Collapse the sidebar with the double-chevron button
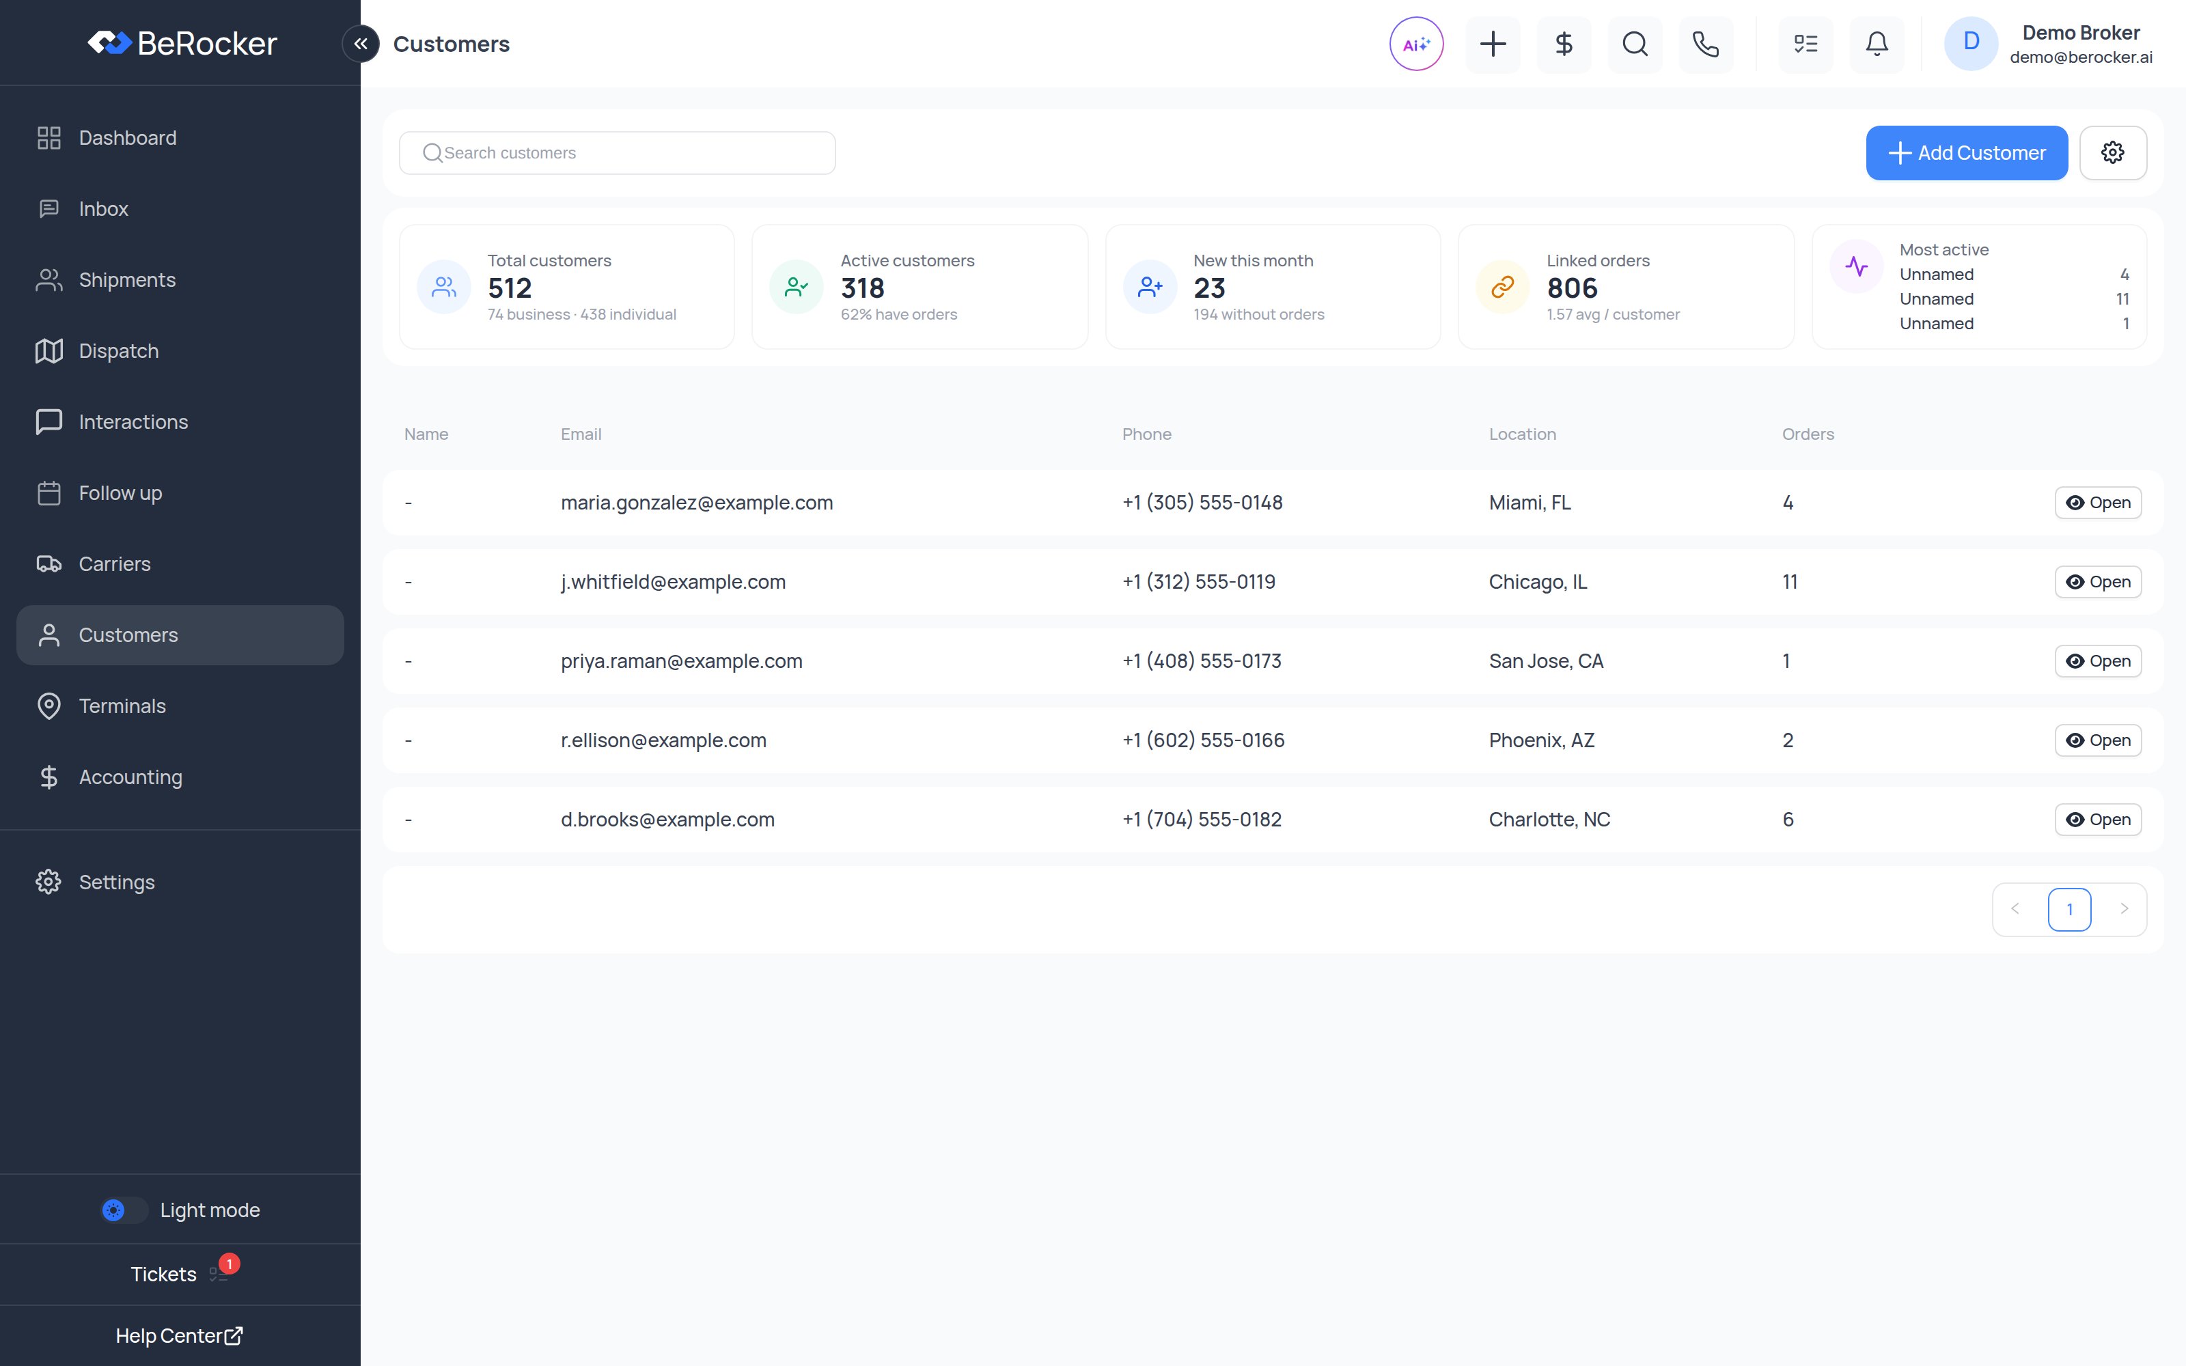Image resolution: width=2186 pixels, height=1366 pixels. click(361, 43)
